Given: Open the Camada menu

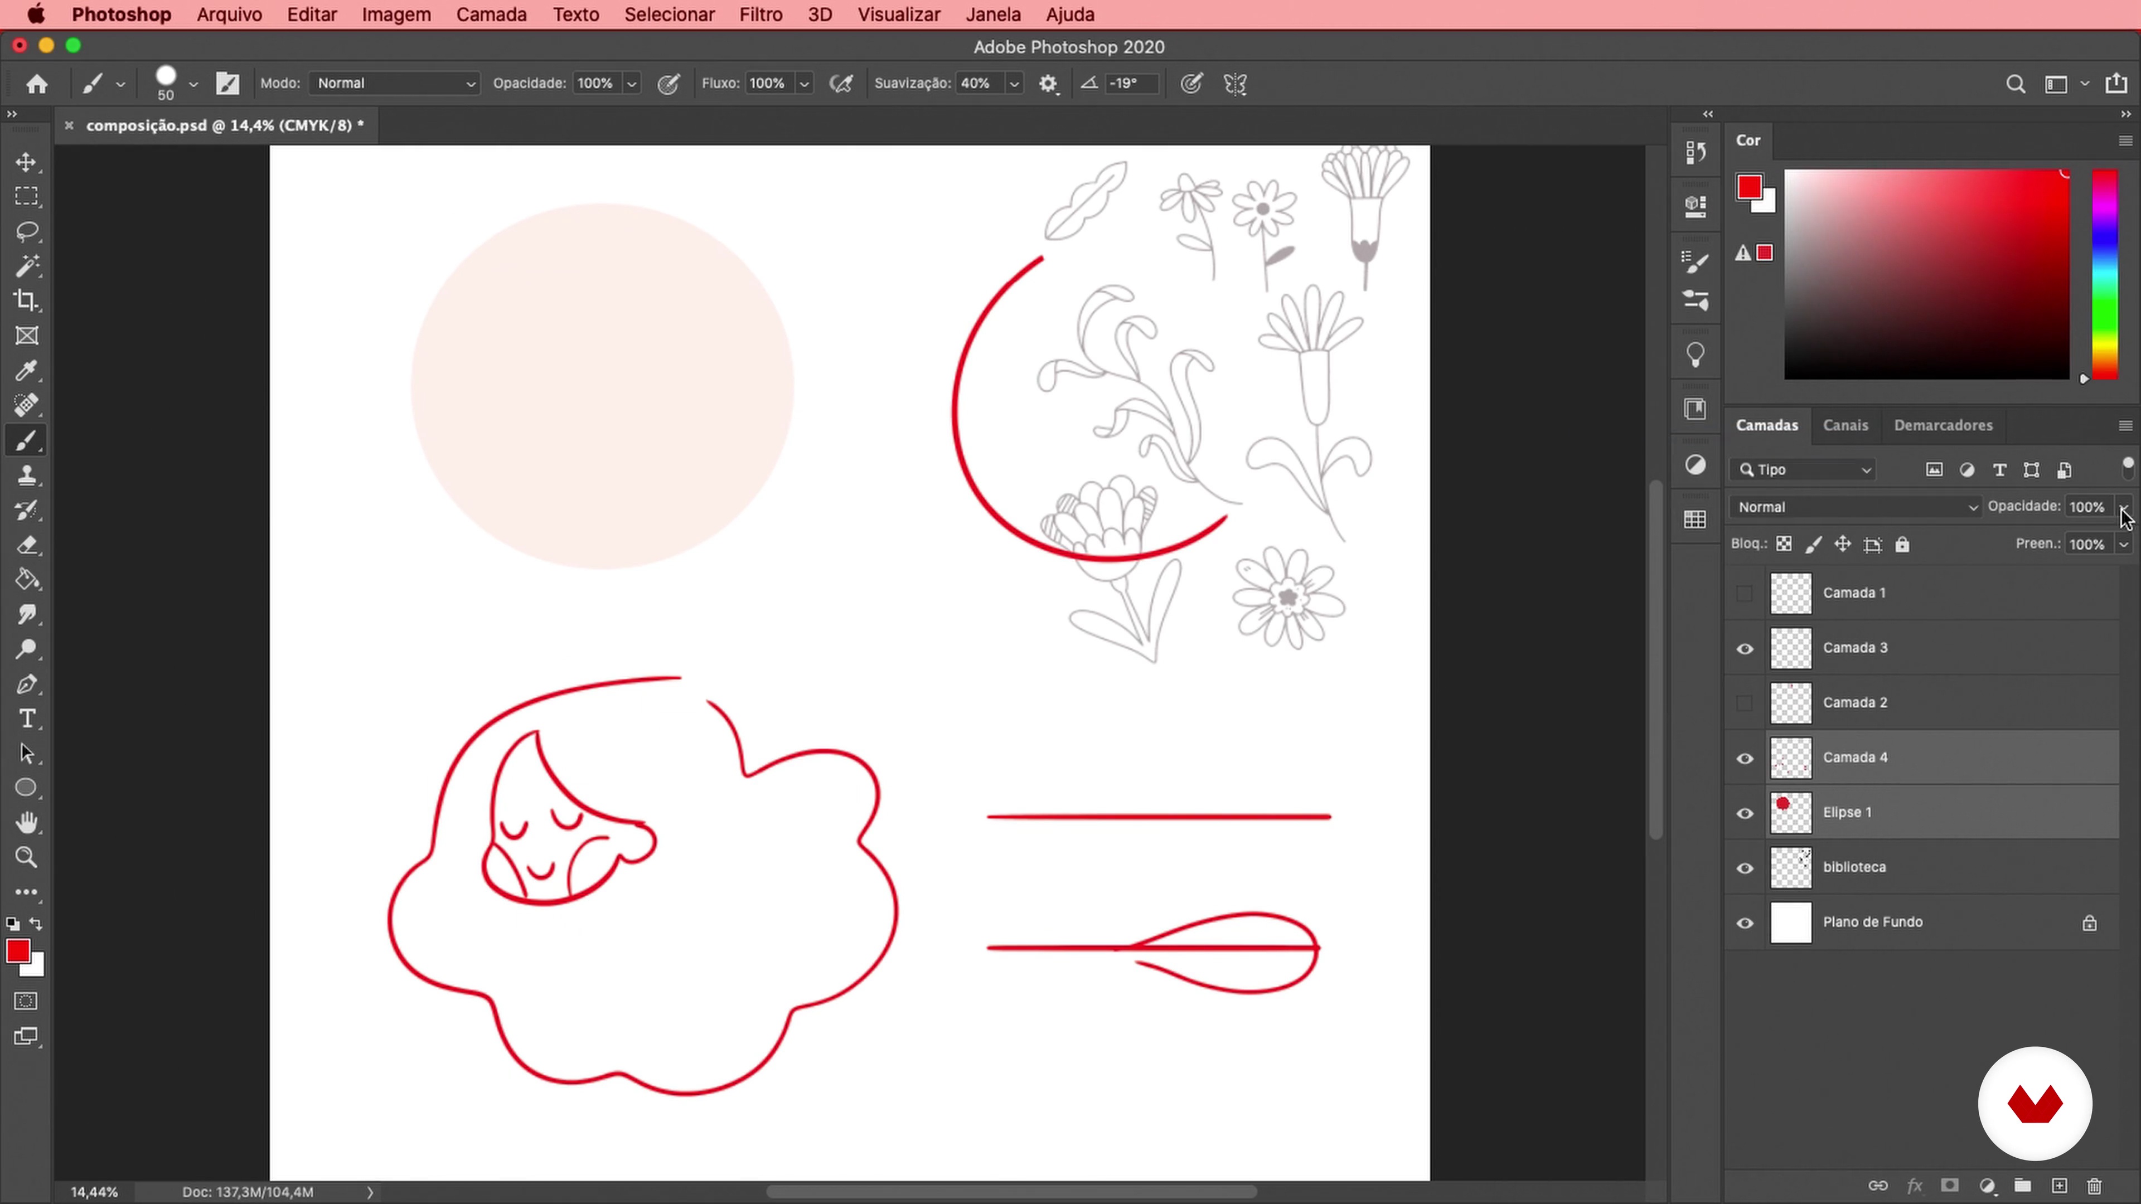Looking at the screenshot, I should click(491, 14).
